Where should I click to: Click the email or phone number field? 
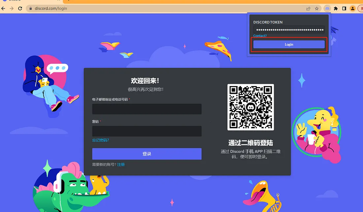pos(147,109)
